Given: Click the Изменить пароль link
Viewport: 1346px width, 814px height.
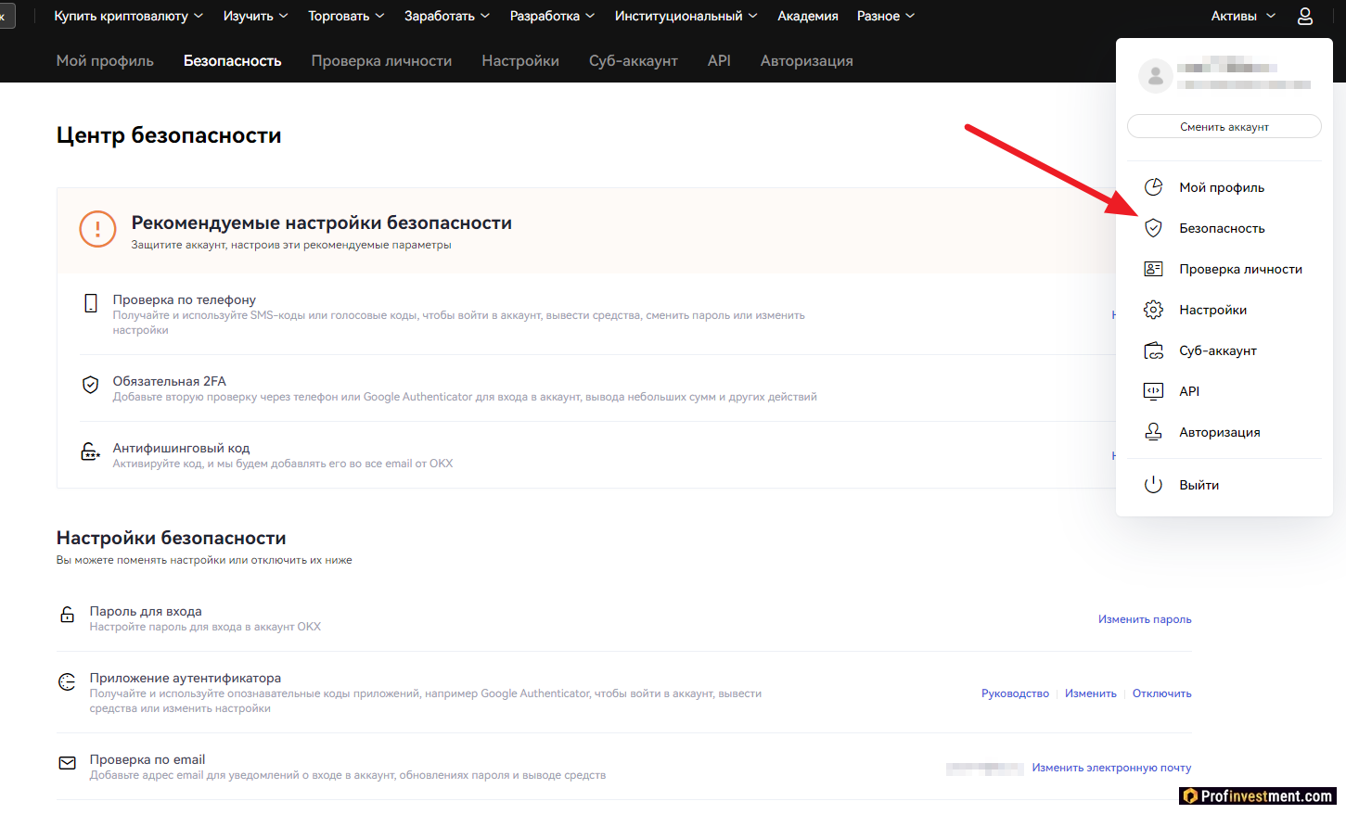Looking at the screenshot, I should 1144,619.
